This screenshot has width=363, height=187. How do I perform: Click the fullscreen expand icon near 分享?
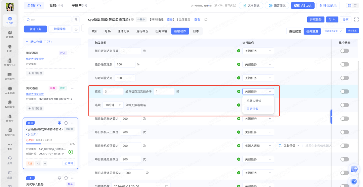tap(356, 19)
